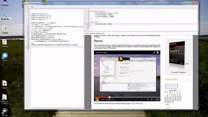This screenshot has width=208, height=117.
Task: Mute the video with the speaker icon
Action: 103,99
